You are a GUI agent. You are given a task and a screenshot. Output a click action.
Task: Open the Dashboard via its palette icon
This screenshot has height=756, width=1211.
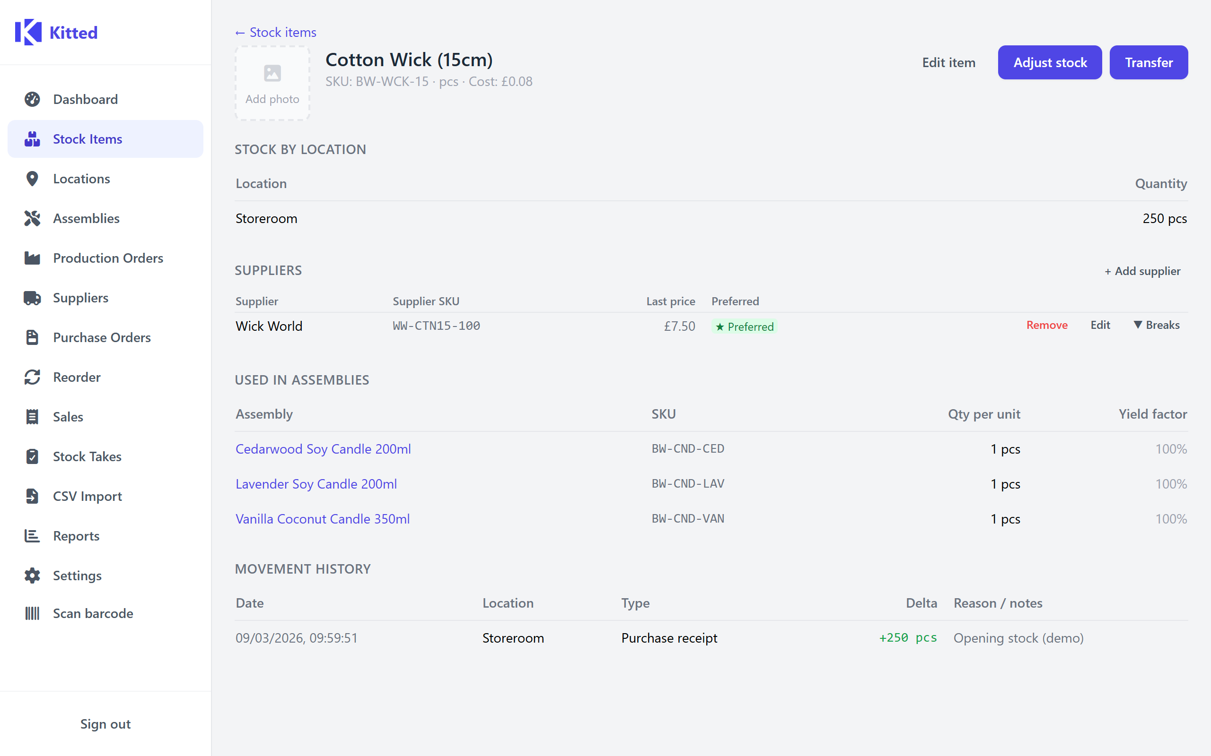tap(33, 99)
